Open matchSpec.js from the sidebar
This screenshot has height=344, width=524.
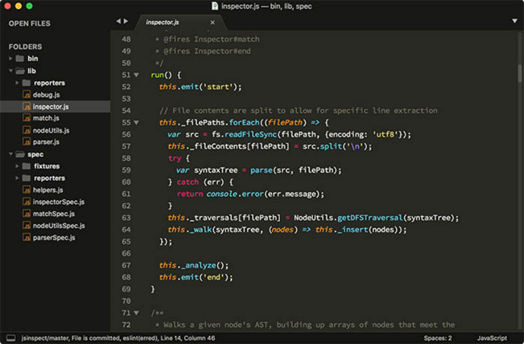(x=54, y=214)
